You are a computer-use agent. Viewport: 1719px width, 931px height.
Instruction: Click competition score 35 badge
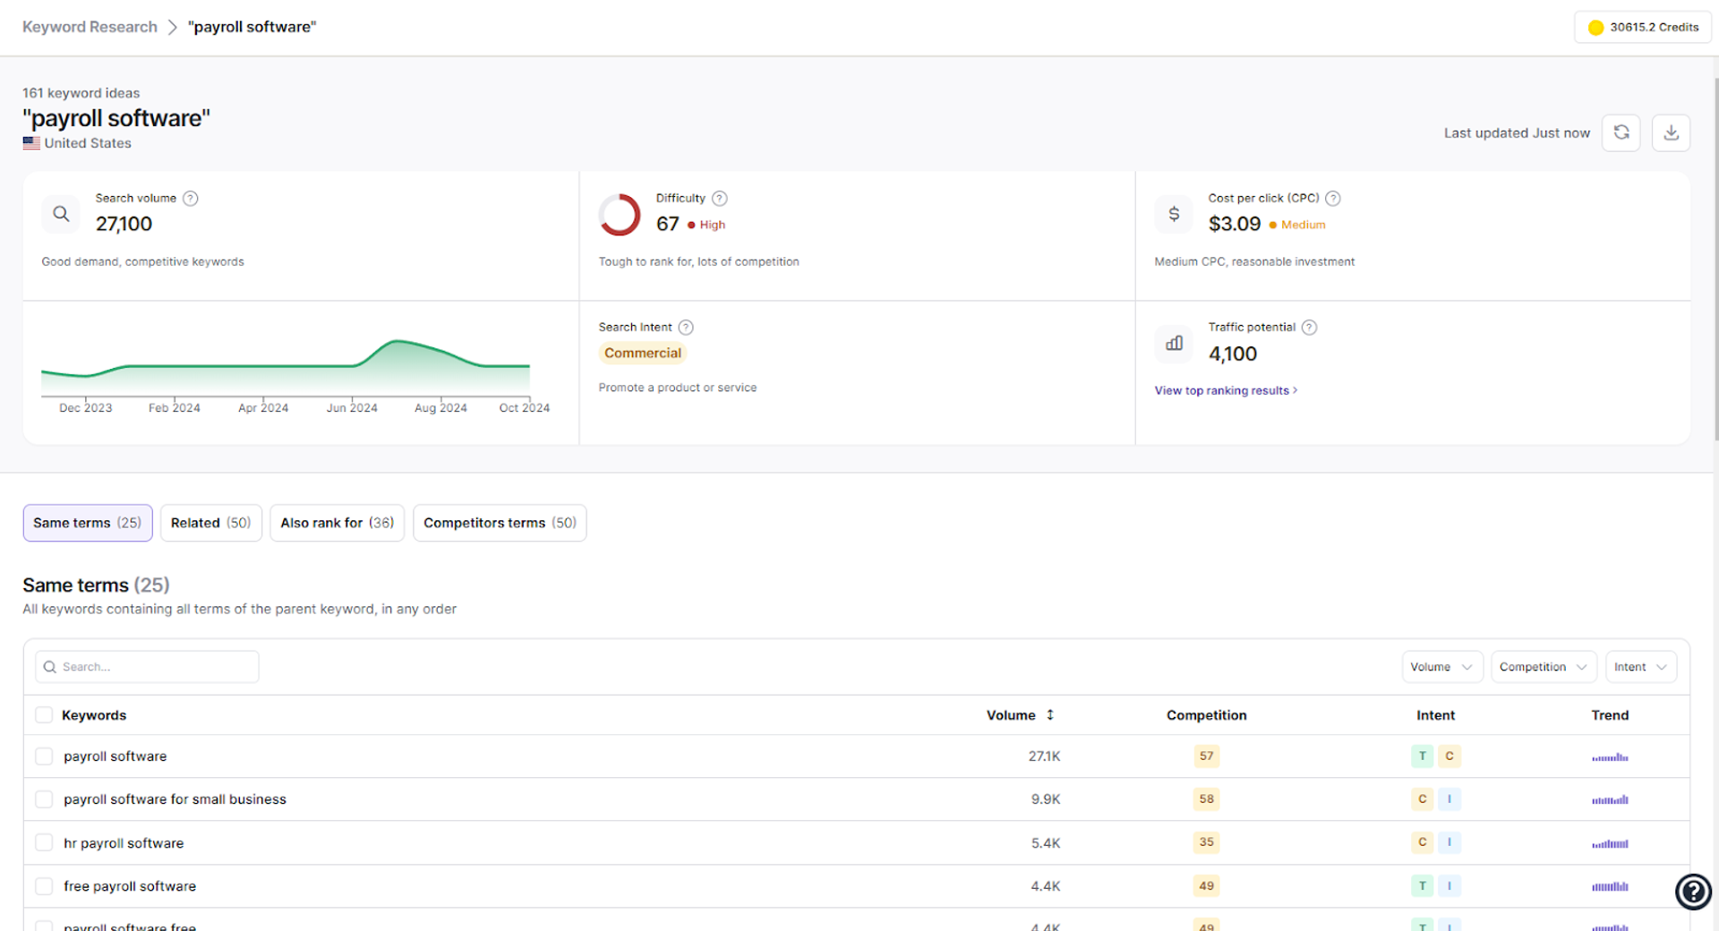[1207, 842]
